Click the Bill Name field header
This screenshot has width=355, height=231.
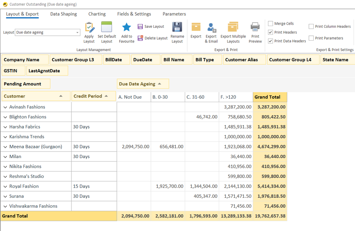[x=177, y=60]
